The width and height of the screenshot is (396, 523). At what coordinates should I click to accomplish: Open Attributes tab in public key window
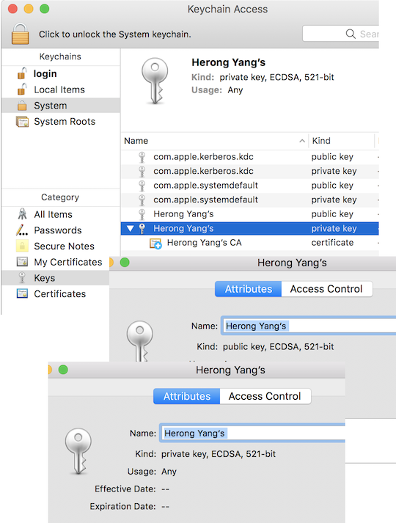tap(249, 289)
